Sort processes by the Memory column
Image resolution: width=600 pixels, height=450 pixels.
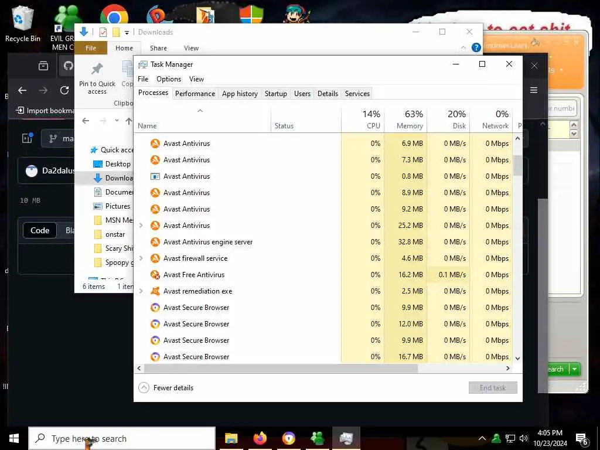point(405,120)
